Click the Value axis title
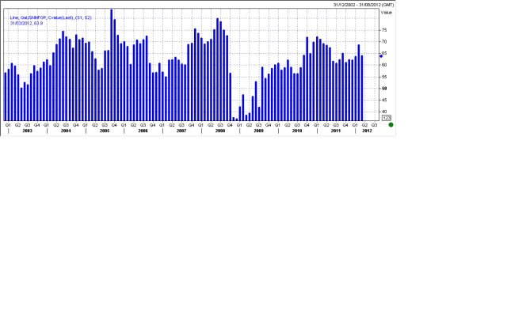This screenshot has width=507, height=319. coord(386,13)
